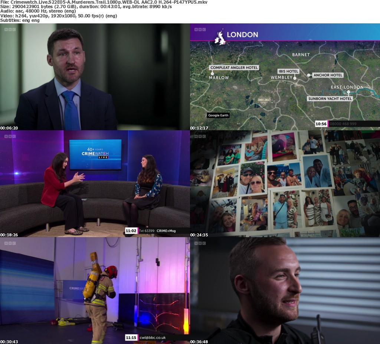Viewport: 380px width, 344px height.
Task: Click the Anchor Hotel map label
Action: tap(327, 75)
